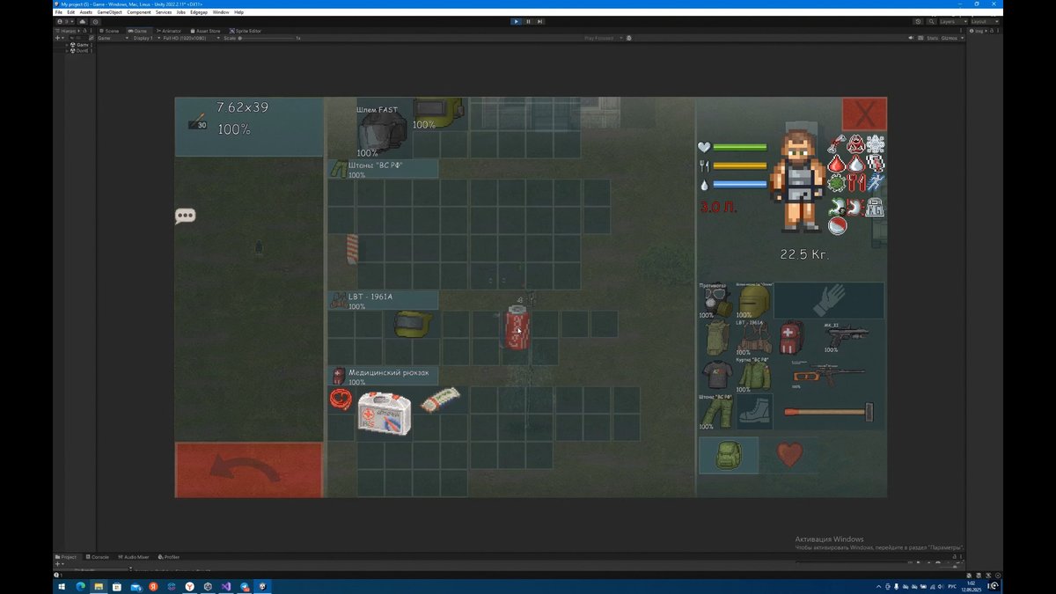Screen dimensions: 1056x594
Task: Click the chat speech bubble icon
Action: click(x=185, y=216)
